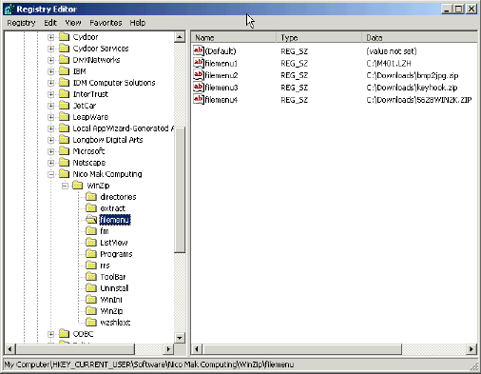Click the open filemenu folder icon

pyautogui.click(x=91, y=220)
